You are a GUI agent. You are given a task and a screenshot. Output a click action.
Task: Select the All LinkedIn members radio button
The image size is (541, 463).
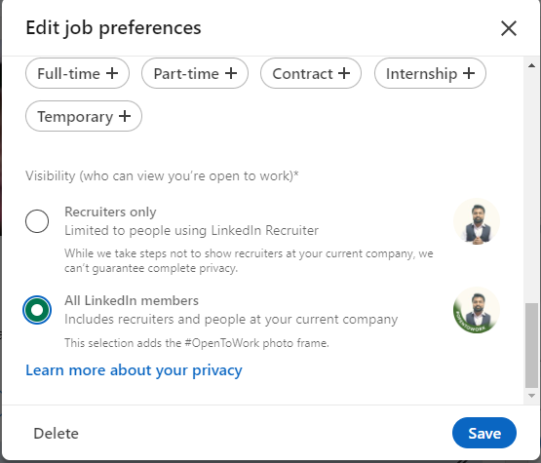pyautogui.click(x=37, y=310)
